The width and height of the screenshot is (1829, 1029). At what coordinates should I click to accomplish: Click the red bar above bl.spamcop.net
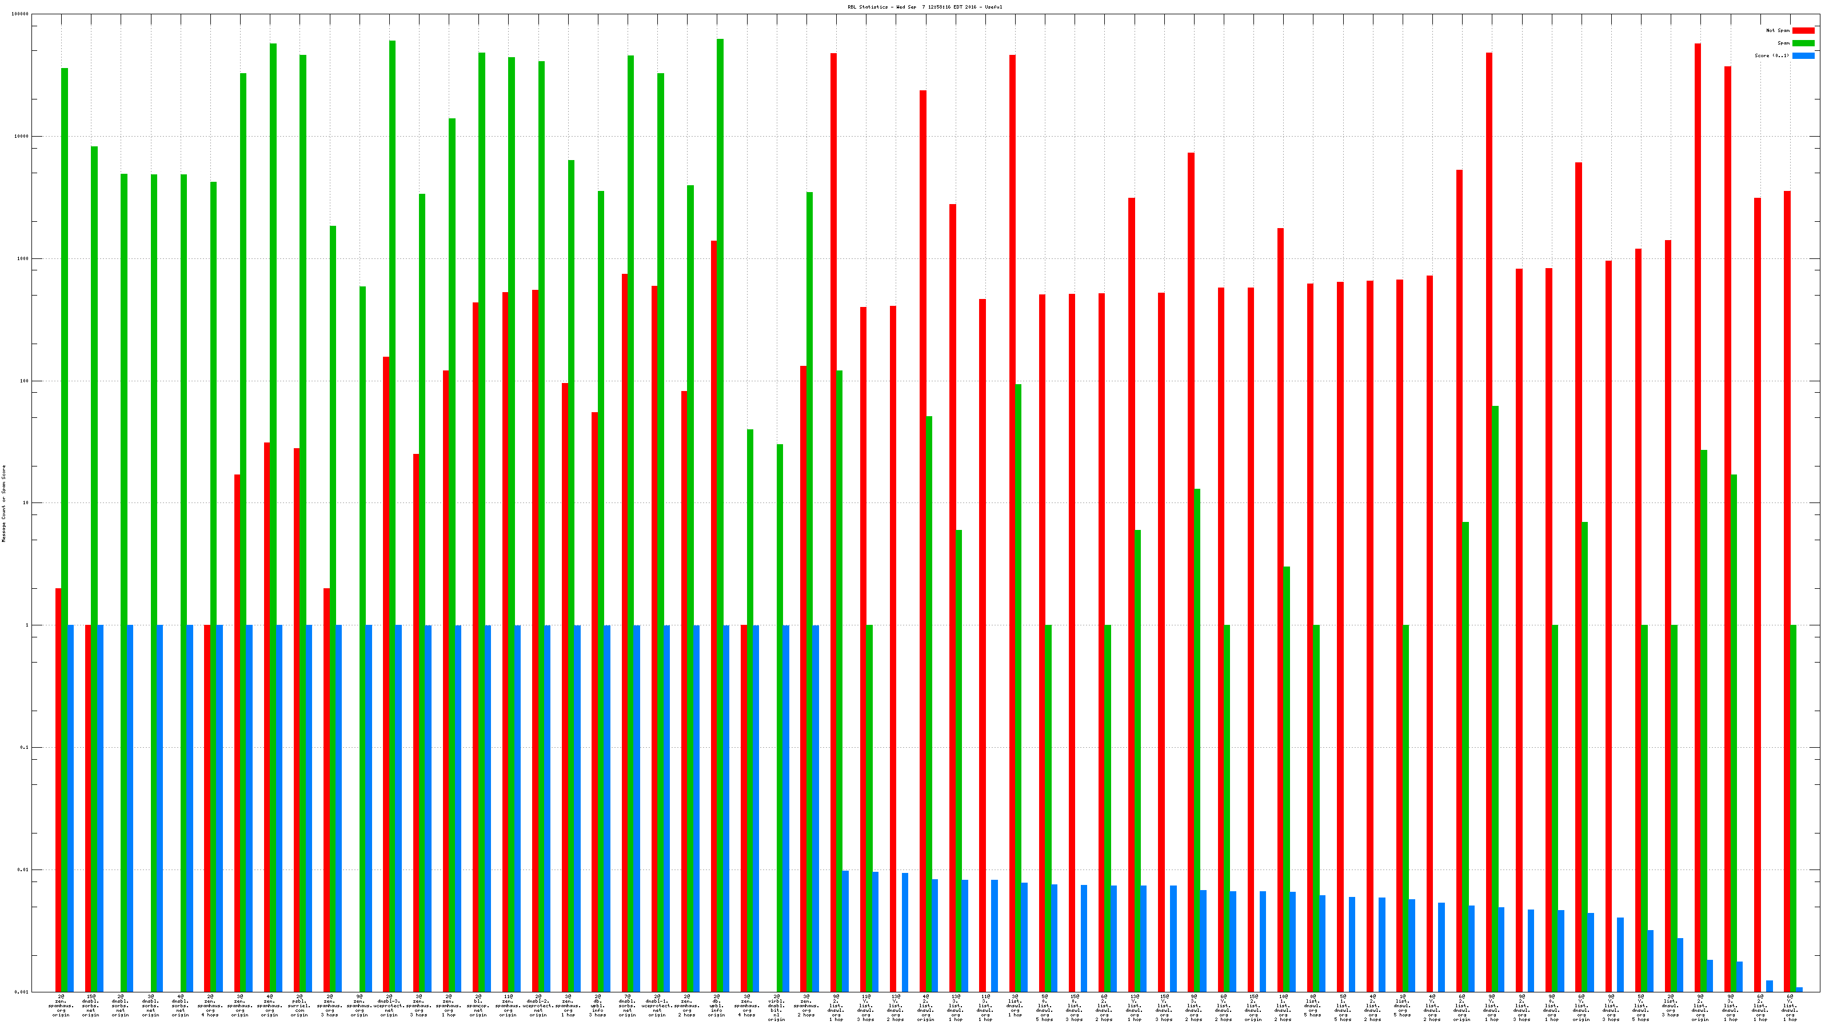coord(476,639)
